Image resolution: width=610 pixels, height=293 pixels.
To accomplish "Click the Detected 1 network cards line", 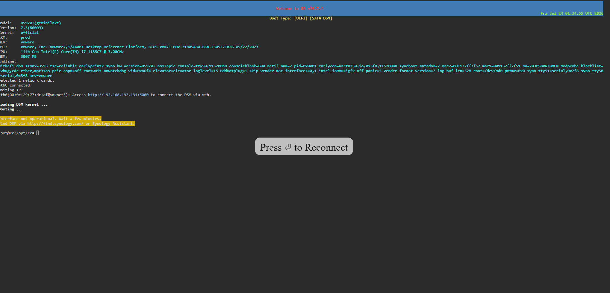I will 27,80.
